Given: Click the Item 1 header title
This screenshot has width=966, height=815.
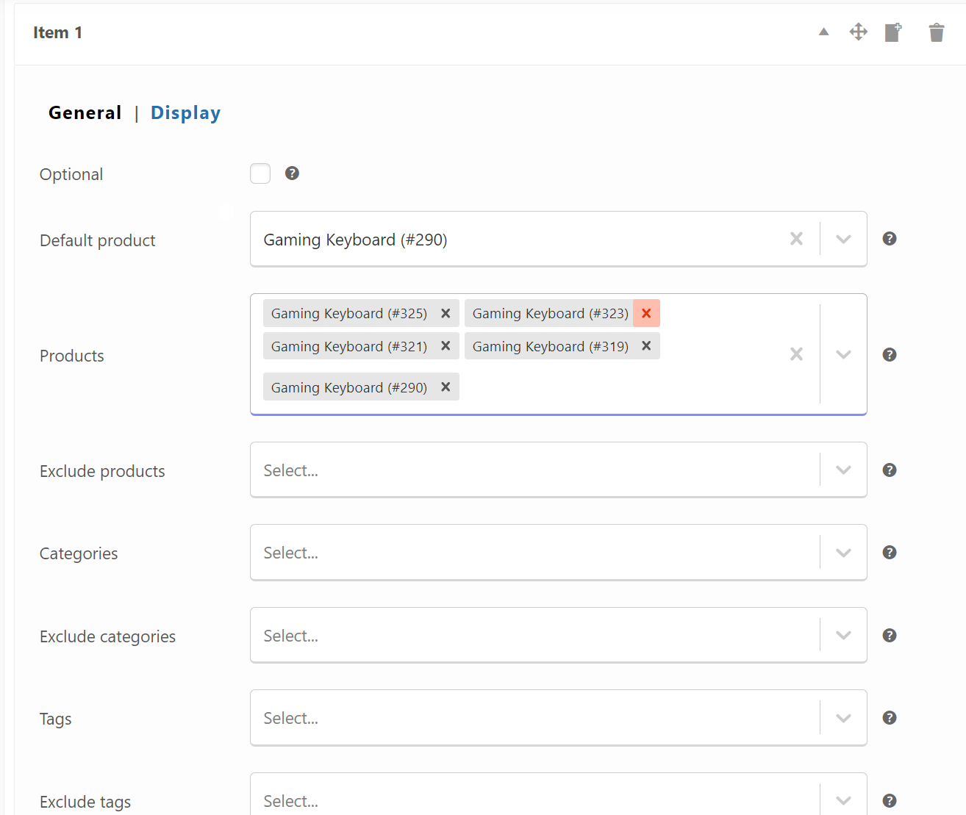Looking at the screenshot, I should coord(57,32).
